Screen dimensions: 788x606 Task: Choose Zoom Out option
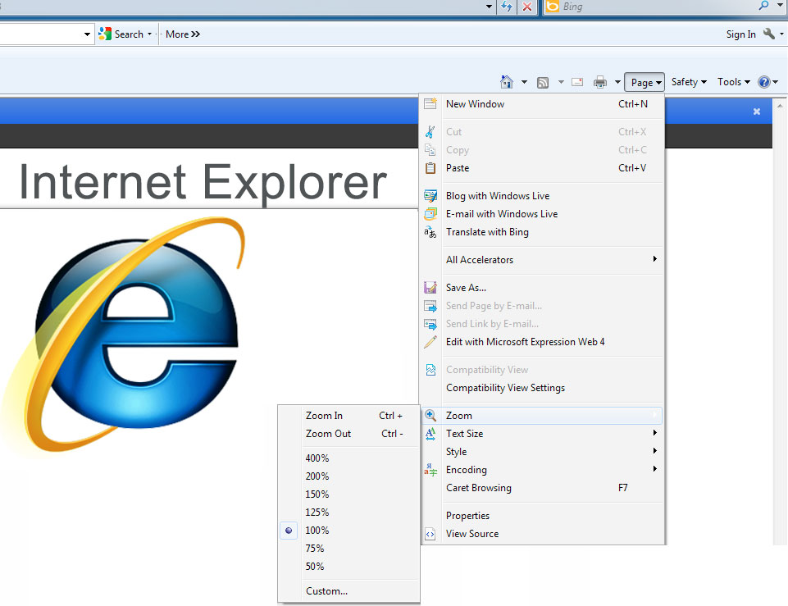point(348,434)
